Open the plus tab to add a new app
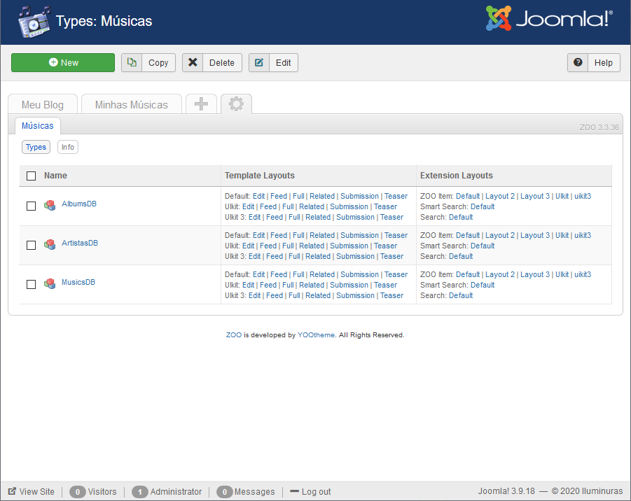 pyautogui.click(x=201, y=104)
